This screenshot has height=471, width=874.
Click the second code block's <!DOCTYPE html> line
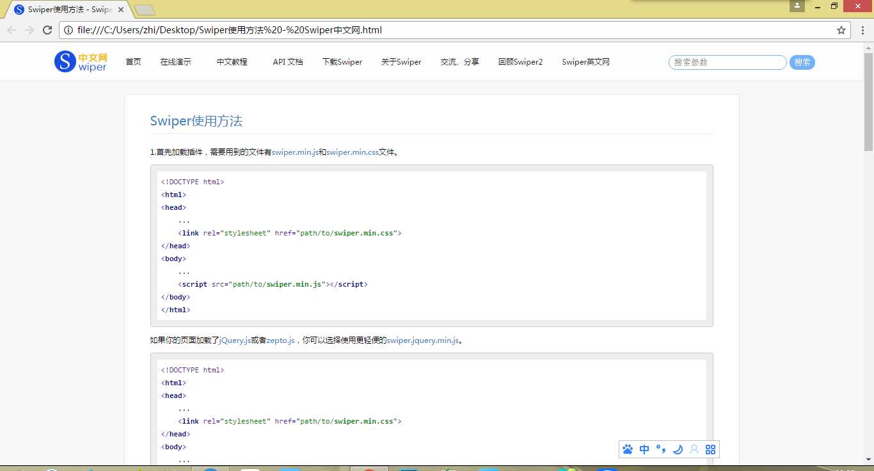193,370
